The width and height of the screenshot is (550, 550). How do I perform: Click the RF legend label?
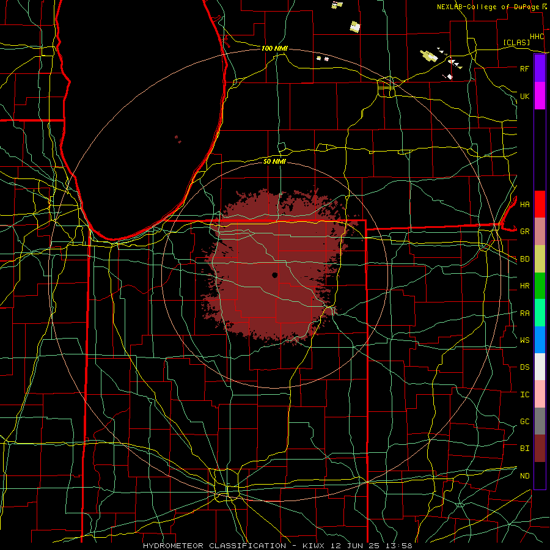pyautogui.click(x=524, y=68)
